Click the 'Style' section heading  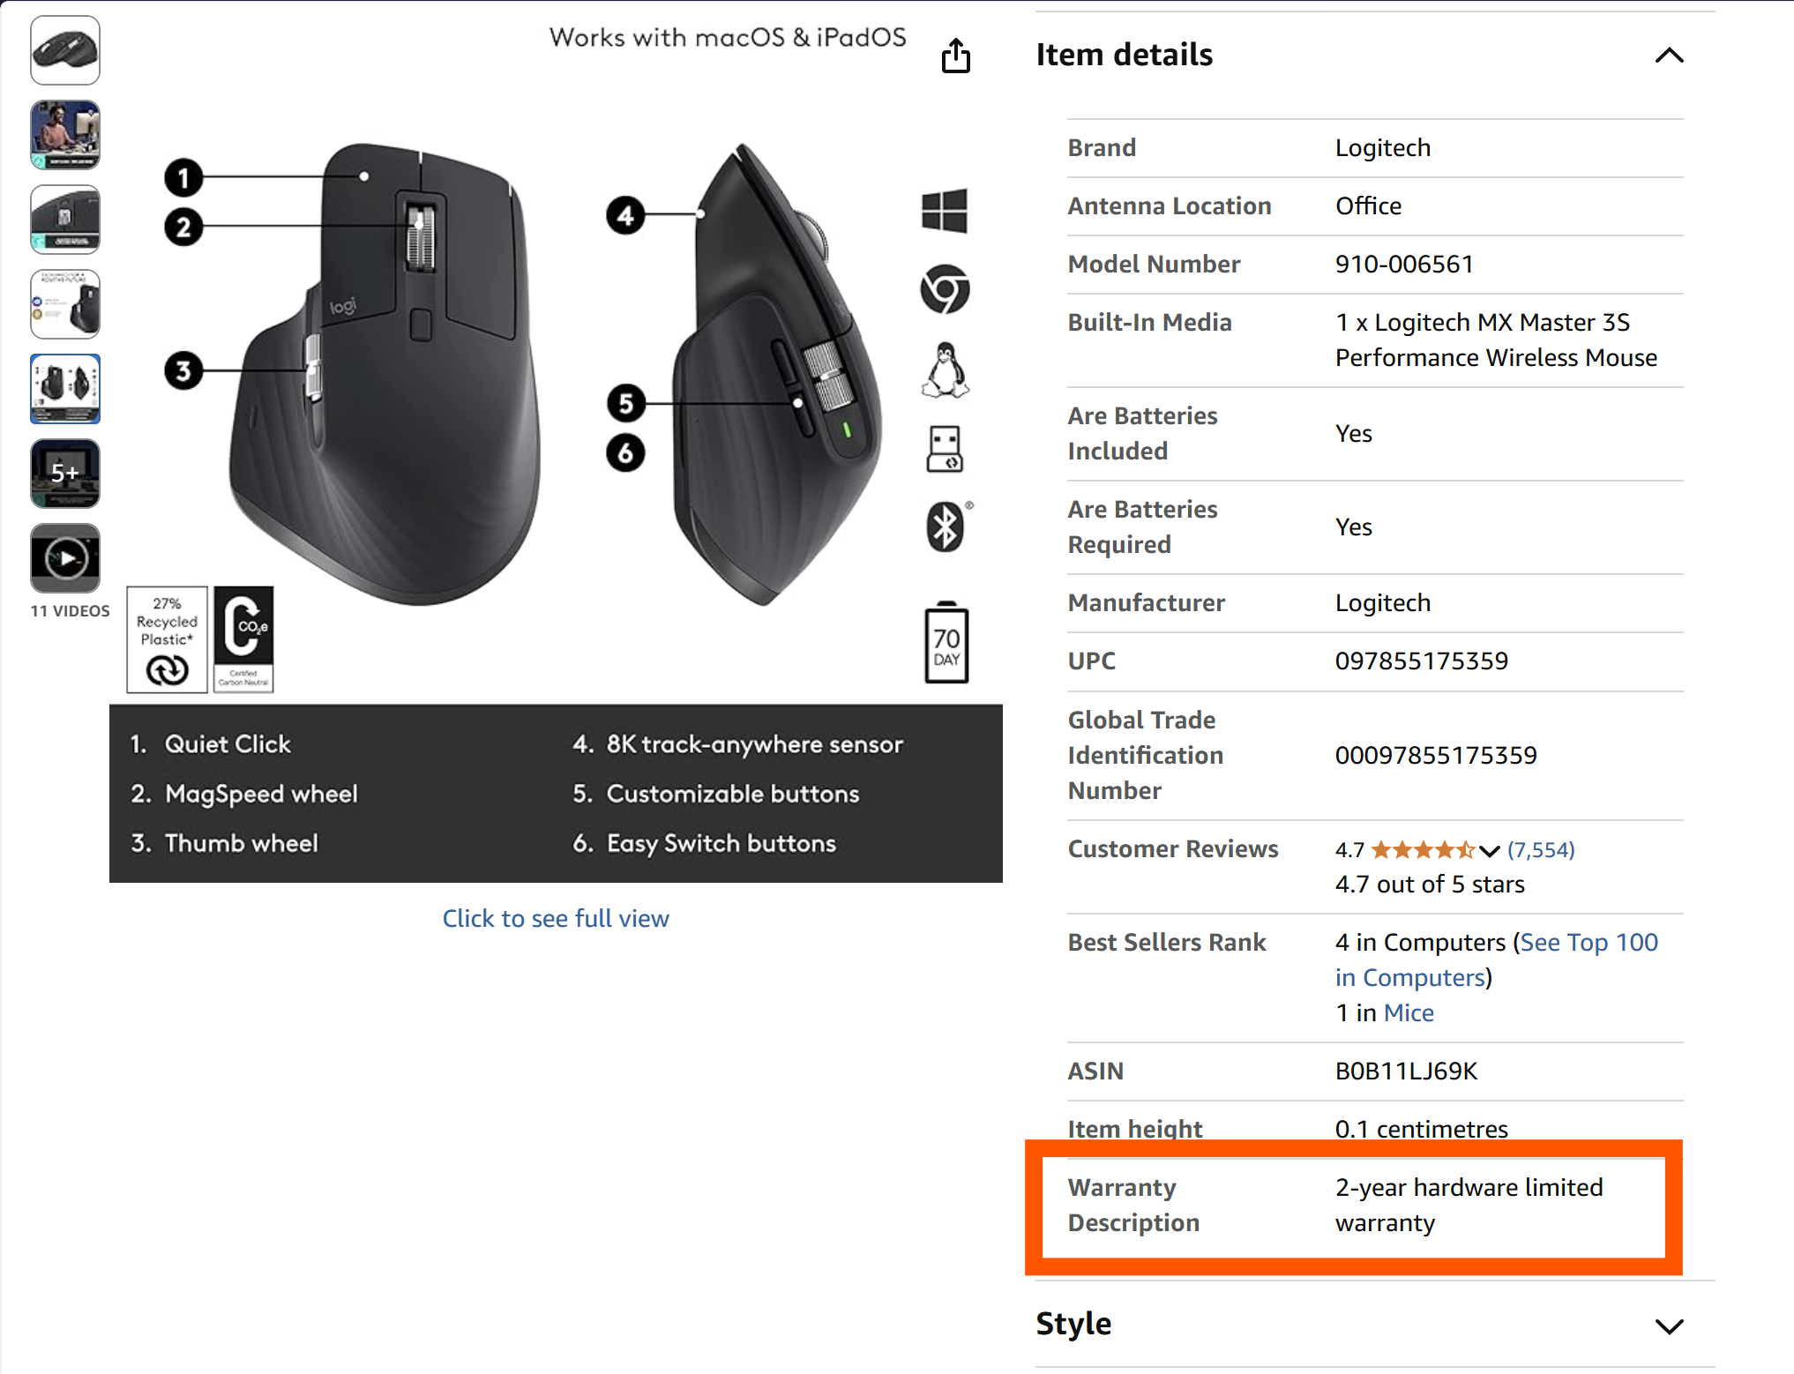[x=1073, y=1324]
